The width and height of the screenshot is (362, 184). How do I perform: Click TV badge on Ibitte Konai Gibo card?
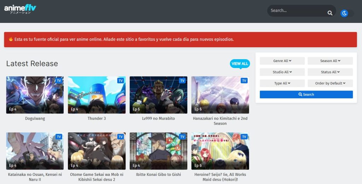coord(182,137)
